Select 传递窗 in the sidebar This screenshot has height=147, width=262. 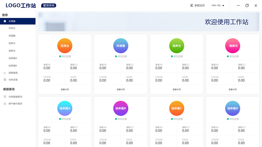pyautogui.click(x=12, y=36)
